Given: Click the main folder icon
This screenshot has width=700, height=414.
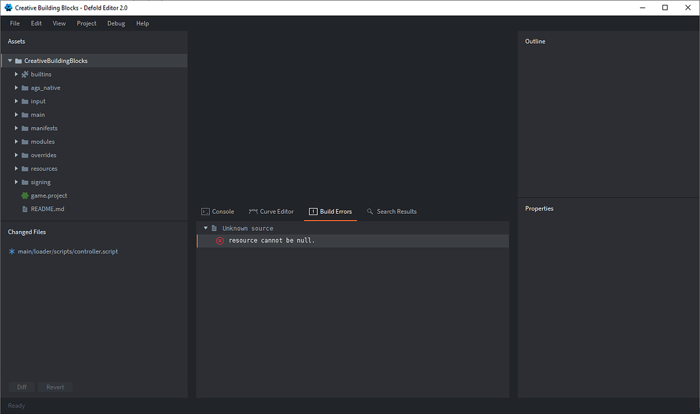Looking at the screenshot, I should point(25,114).
